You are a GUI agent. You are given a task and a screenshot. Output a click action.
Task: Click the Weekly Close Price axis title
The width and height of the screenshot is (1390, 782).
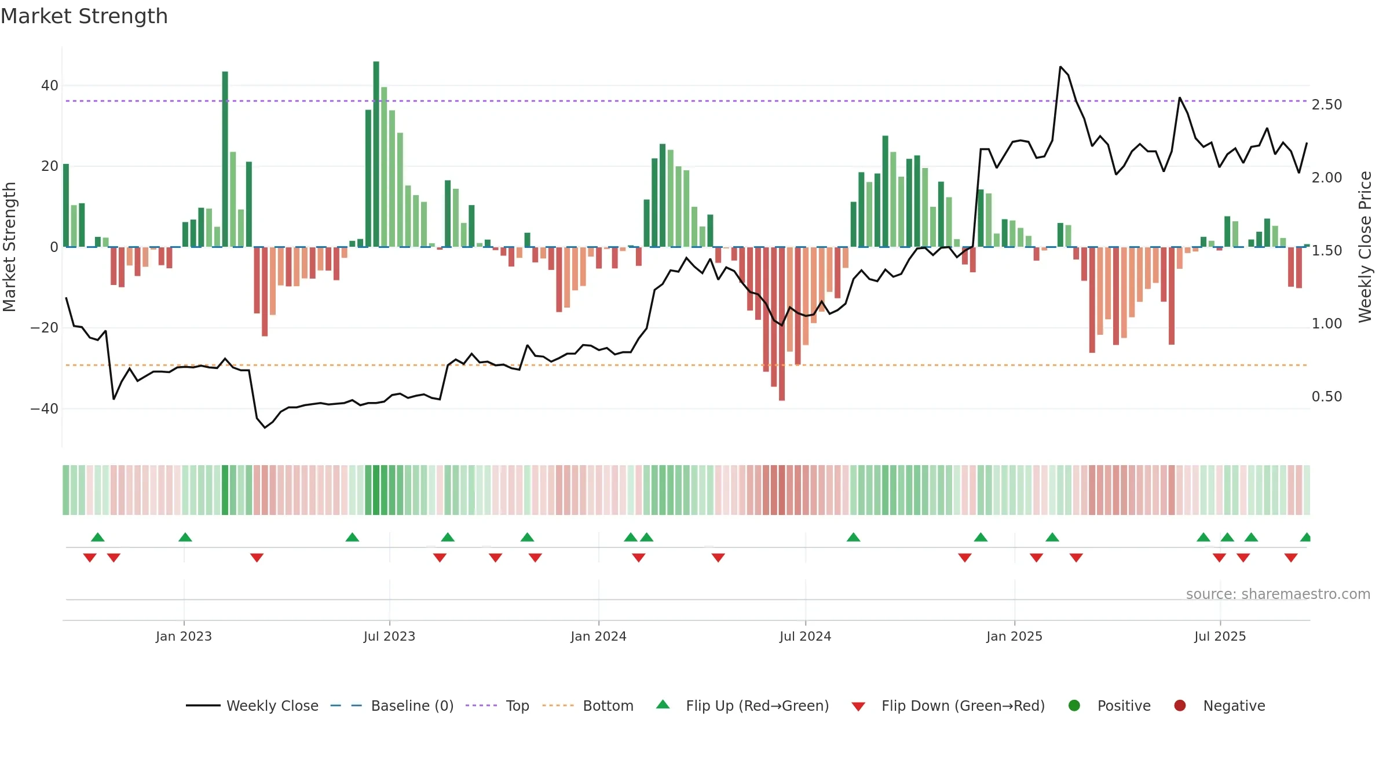point(1365,247)
